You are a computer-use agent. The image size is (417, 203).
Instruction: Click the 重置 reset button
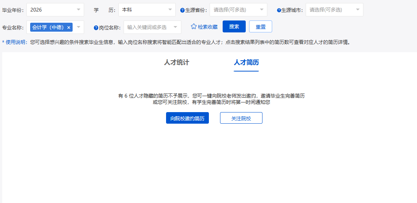261,27
